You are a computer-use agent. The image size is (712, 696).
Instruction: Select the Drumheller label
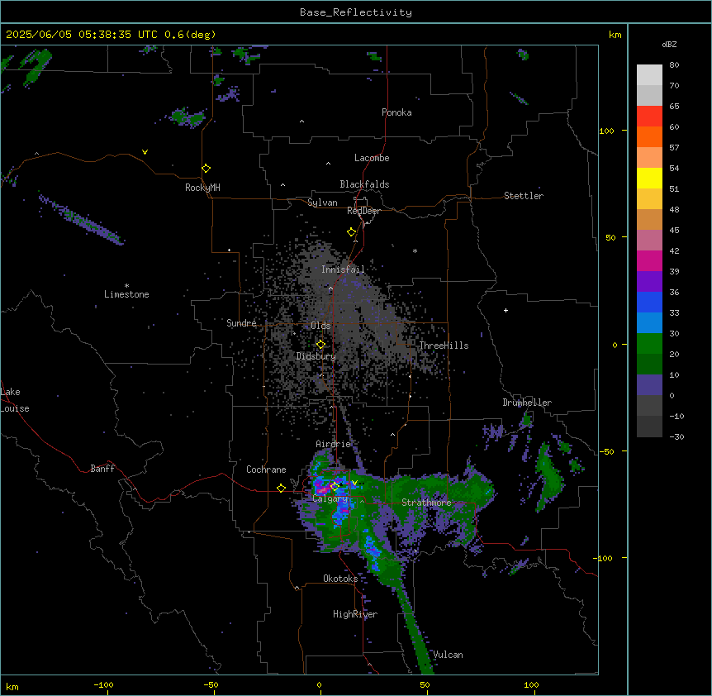pyautogui.click(x=527, y=403)
